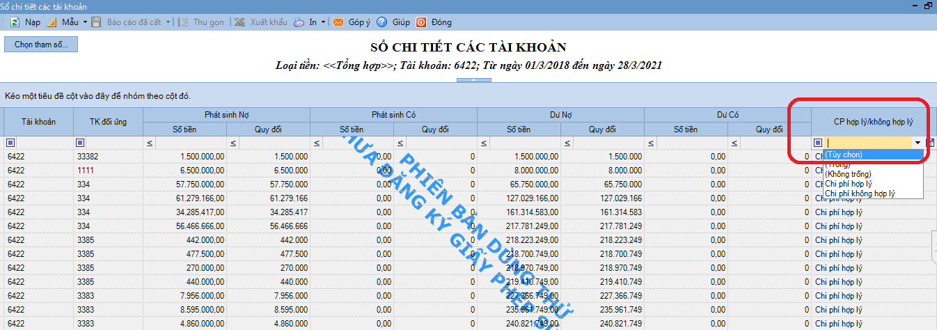Click the Đóng close toolbar button
The width and height of the screenshot is (937, 330).
click(x=434, y=22)
